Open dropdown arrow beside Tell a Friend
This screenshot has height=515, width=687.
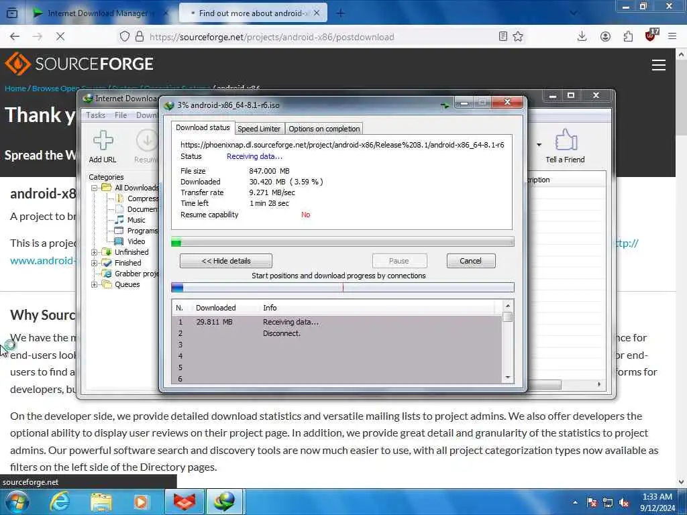point(539,145)
